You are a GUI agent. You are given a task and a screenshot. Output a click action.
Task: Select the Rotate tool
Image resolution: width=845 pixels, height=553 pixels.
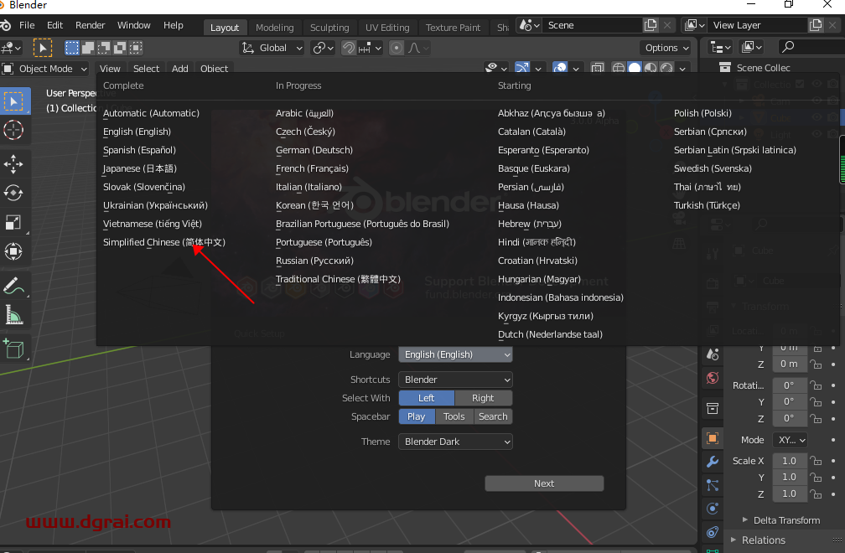[13, 193]
